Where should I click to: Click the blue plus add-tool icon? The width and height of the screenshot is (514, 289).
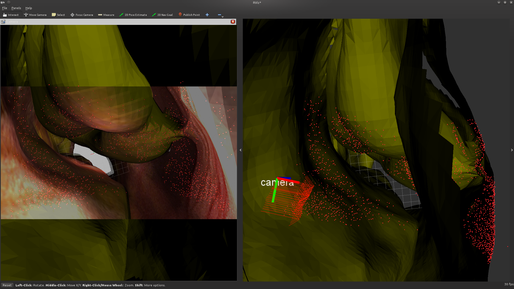point(207,15)
